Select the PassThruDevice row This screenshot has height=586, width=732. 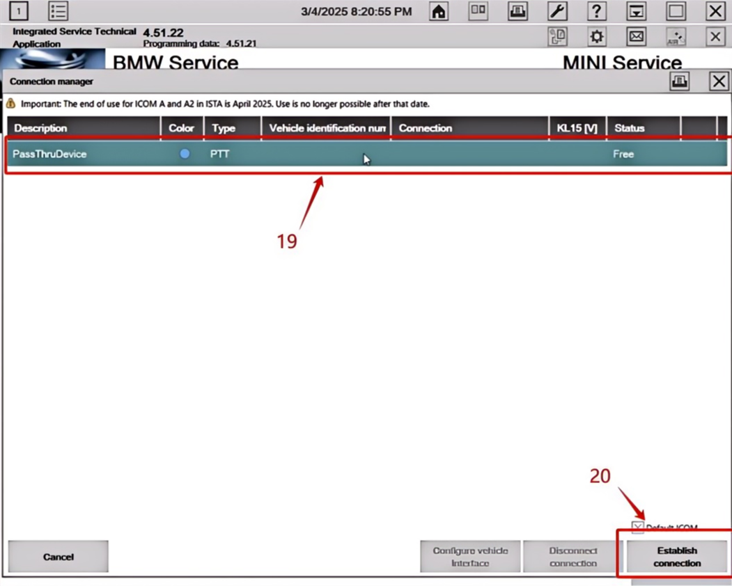[x=418, y=154]
